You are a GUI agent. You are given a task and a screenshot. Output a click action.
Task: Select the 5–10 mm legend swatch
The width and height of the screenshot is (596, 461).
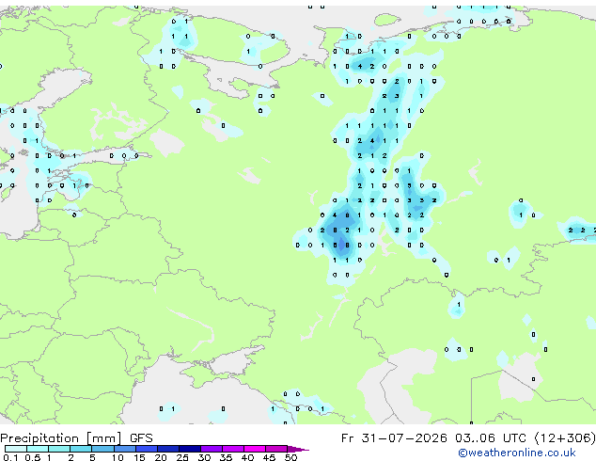tap(102, 449)
